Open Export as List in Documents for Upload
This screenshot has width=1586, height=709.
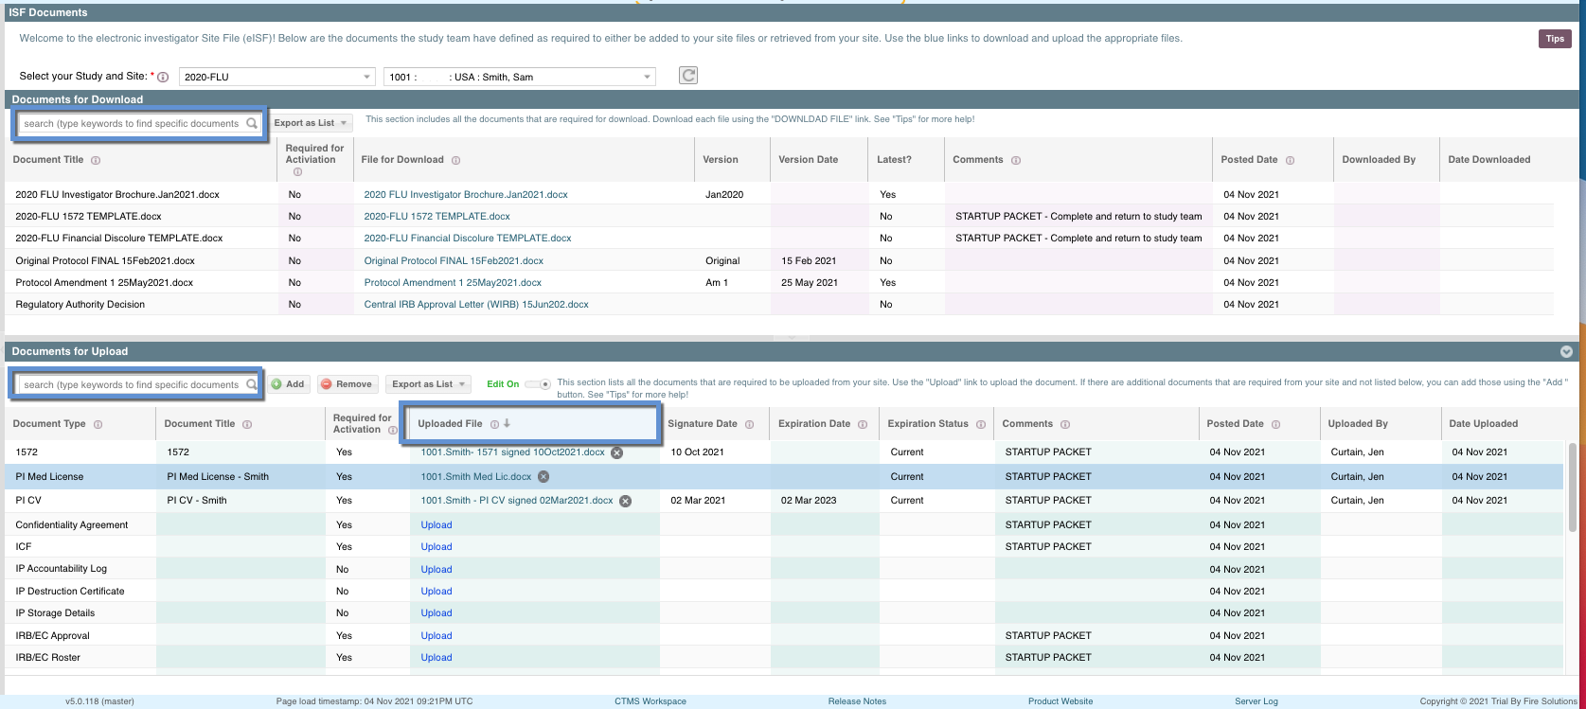(429, 384)
